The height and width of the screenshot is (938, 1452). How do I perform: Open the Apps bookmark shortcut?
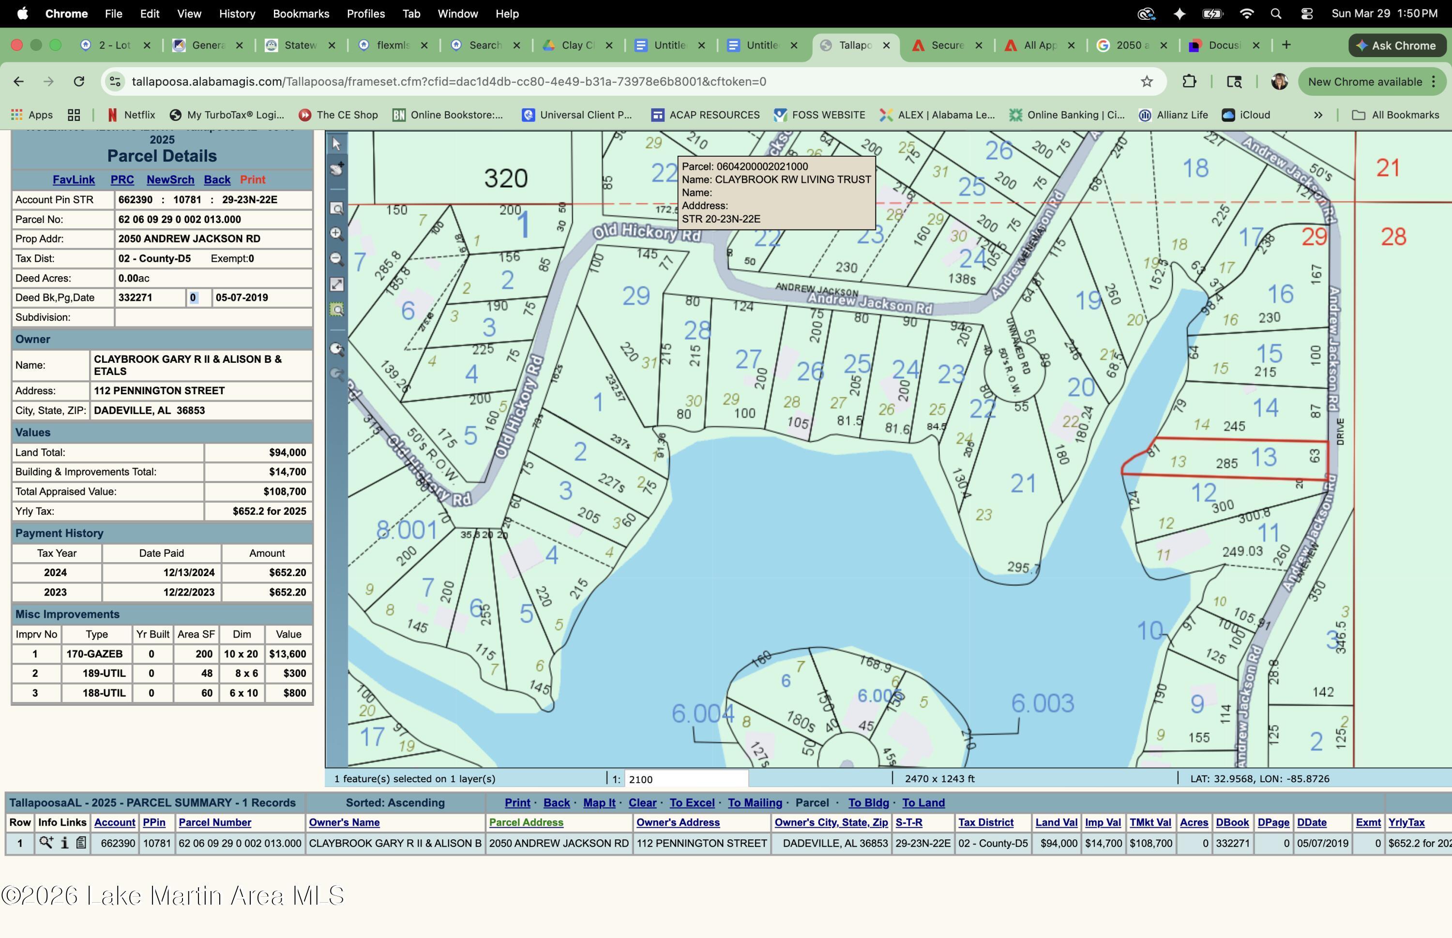click(x=32, y=115)
